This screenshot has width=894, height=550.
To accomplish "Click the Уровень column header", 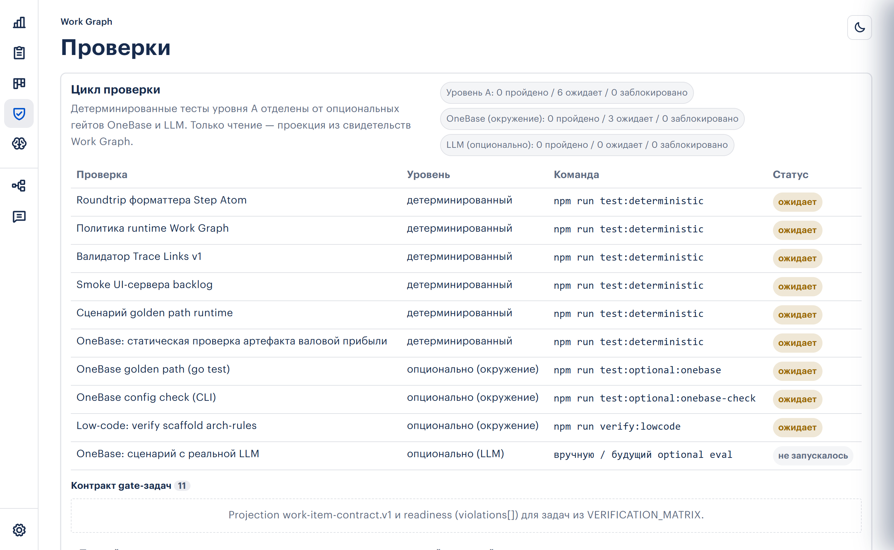I will (428, 175).
